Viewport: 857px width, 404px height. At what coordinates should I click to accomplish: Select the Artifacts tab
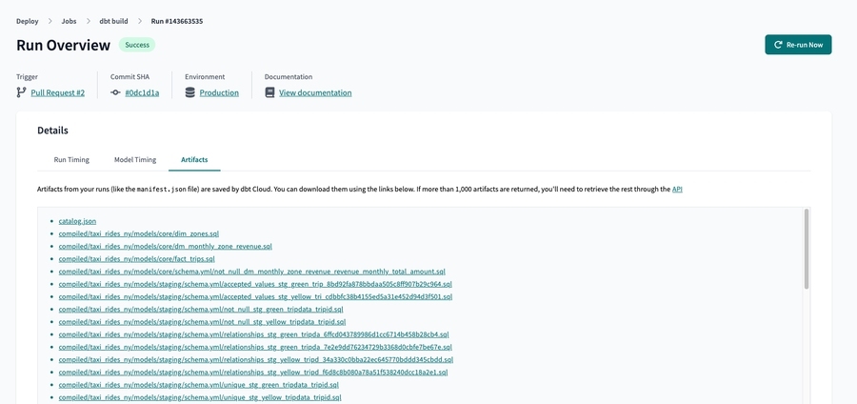[x=194, y=160]
